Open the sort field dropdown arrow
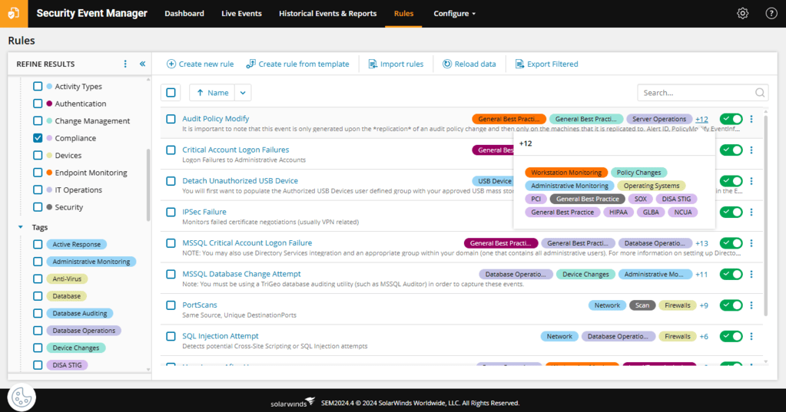The image size is (786, 412). tap(243, 93)
